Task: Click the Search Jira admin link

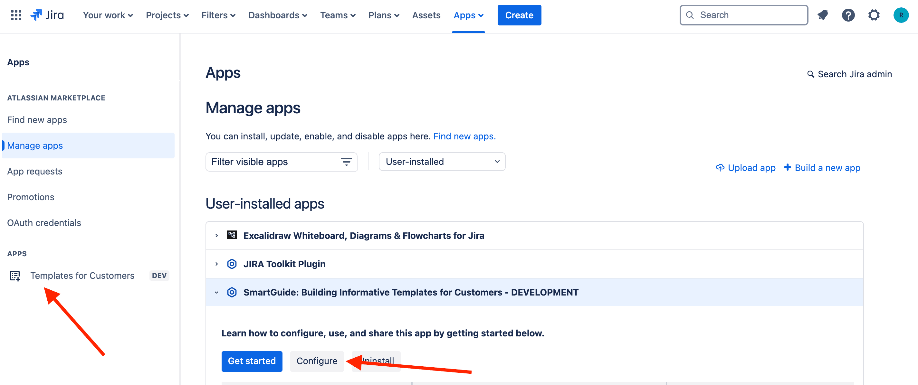Action: point(855,74)
